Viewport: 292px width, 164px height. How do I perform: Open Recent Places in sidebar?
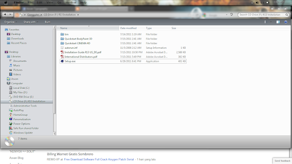[x=19, y=43]
